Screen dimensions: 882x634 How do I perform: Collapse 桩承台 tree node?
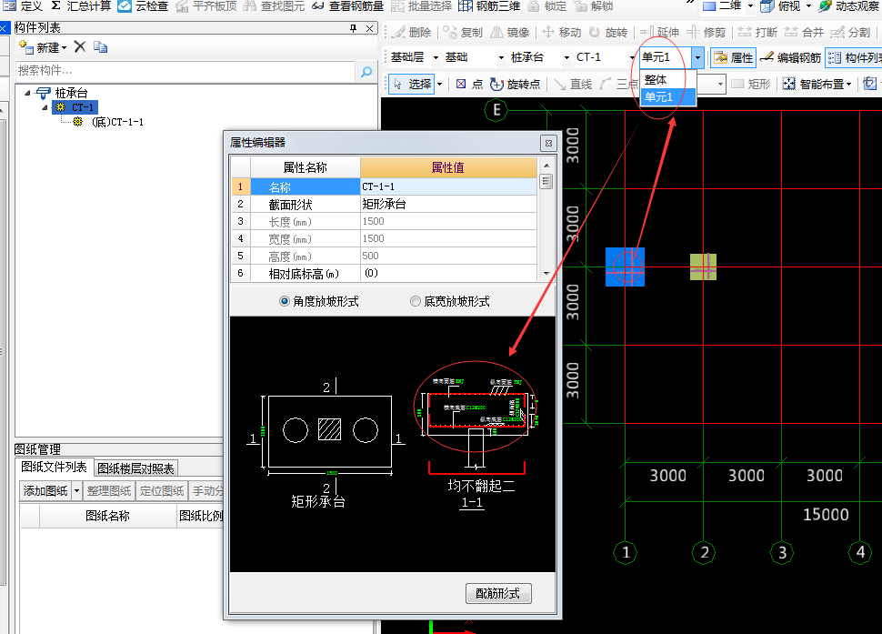(27, 93)
